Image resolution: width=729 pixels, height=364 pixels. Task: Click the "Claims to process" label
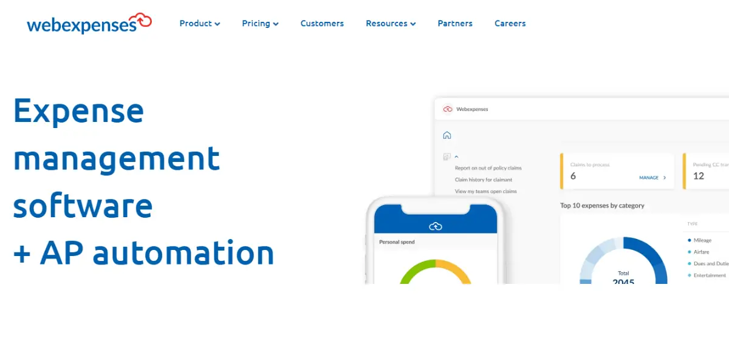[x=590, y=164]
